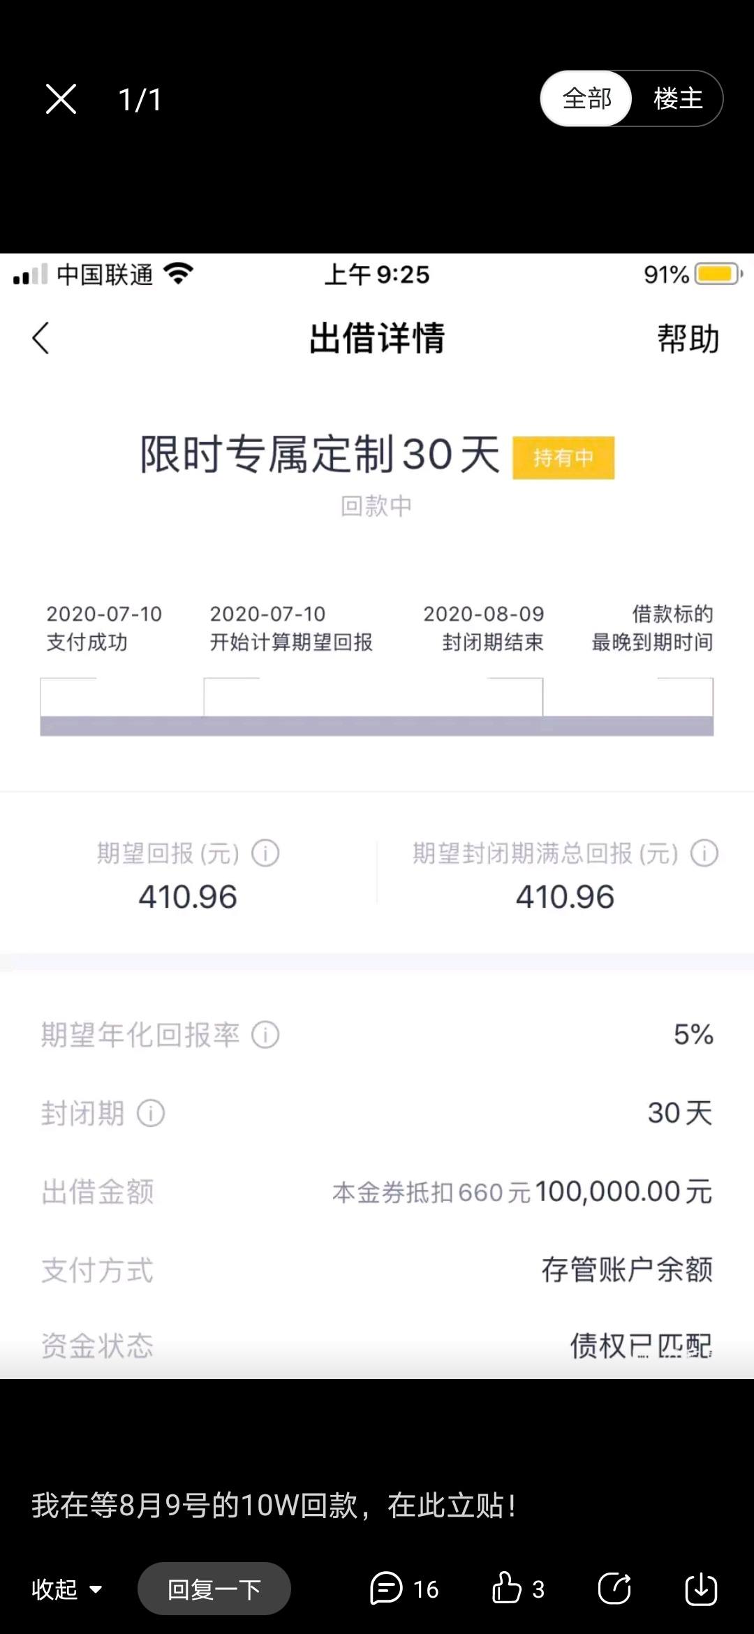The width and height of the screenshot is (754, 1634).
Task: Open info icon next to 期望回报 (元)
Action: coord(265,853)
